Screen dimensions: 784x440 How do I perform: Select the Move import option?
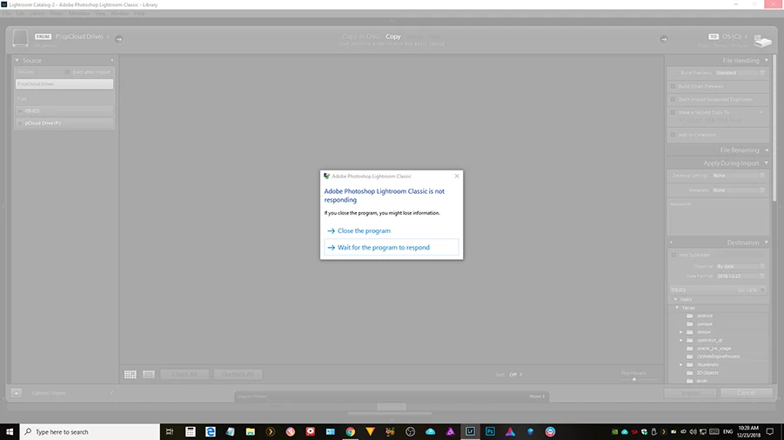click(414, 37)
